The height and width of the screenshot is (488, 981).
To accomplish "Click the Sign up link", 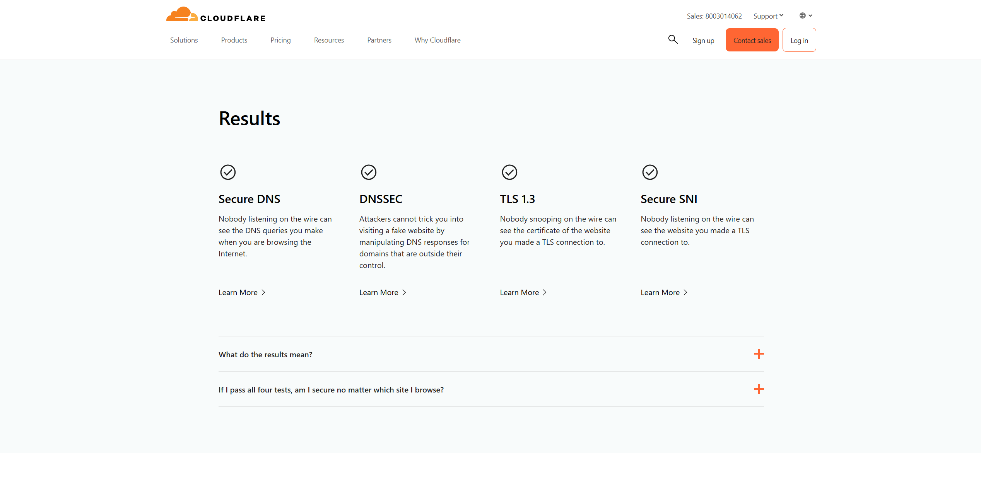I will 703,41.
